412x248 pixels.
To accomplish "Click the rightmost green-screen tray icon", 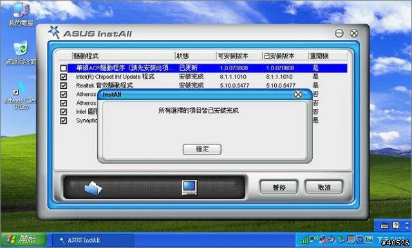I will (x=369, y=240).
